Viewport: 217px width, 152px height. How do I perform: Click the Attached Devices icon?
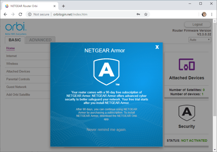[186, 65]
